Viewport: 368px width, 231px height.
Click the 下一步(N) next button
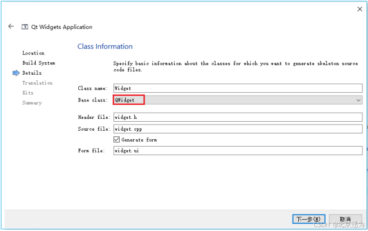point(308,219)
